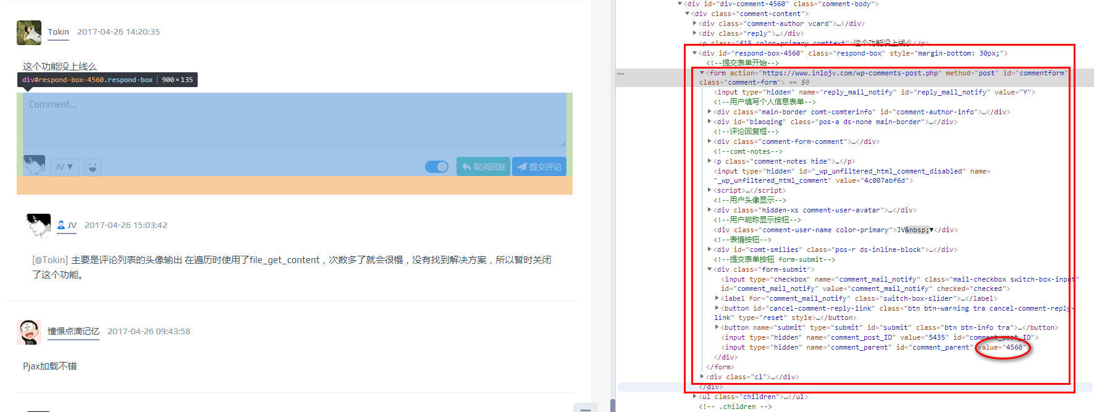Open the 憧憬点滴记忆 author name link

pos(74,332)
